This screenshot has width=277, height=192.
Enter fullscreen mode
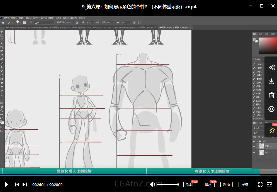tap(260, 184)
